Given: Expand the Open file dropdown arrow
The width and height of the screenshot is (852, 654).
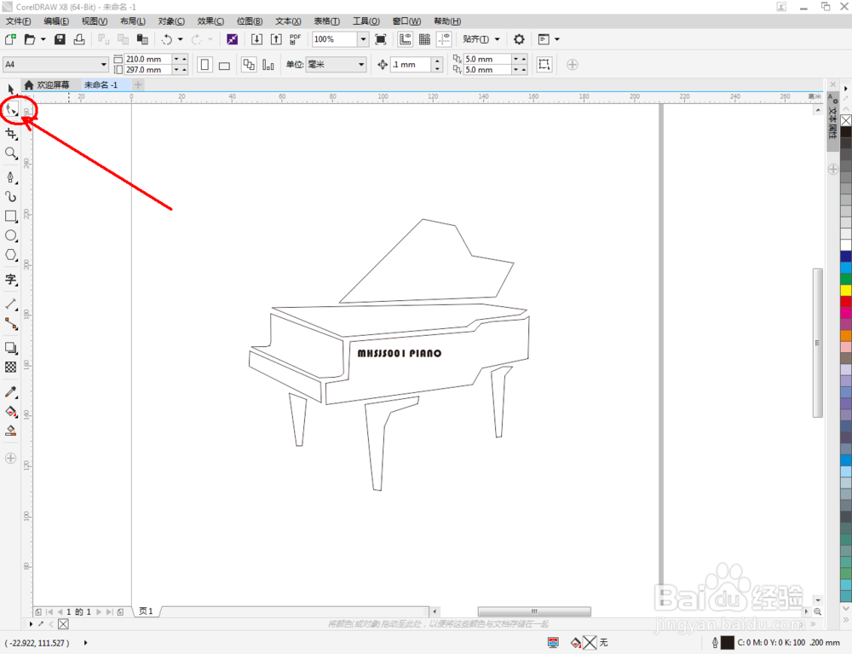Looking at the screenshot, I should pos(43,39).
